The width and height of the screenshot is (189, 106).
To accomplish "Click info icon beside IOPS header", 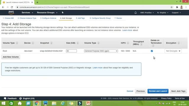I will click(128, 43).
